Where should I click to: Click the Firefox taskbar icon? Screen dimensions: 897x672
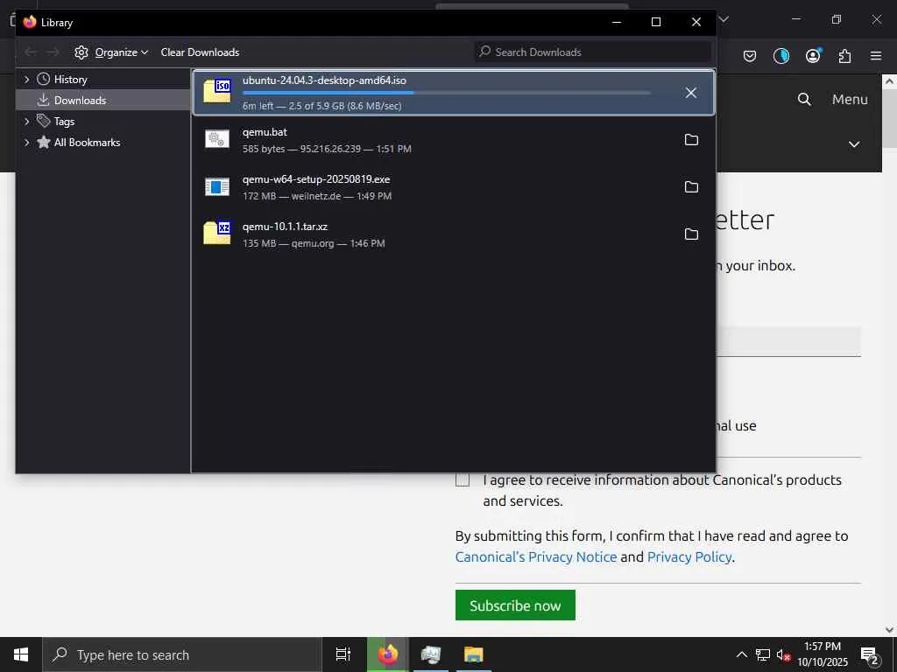[x=388, y=654]
